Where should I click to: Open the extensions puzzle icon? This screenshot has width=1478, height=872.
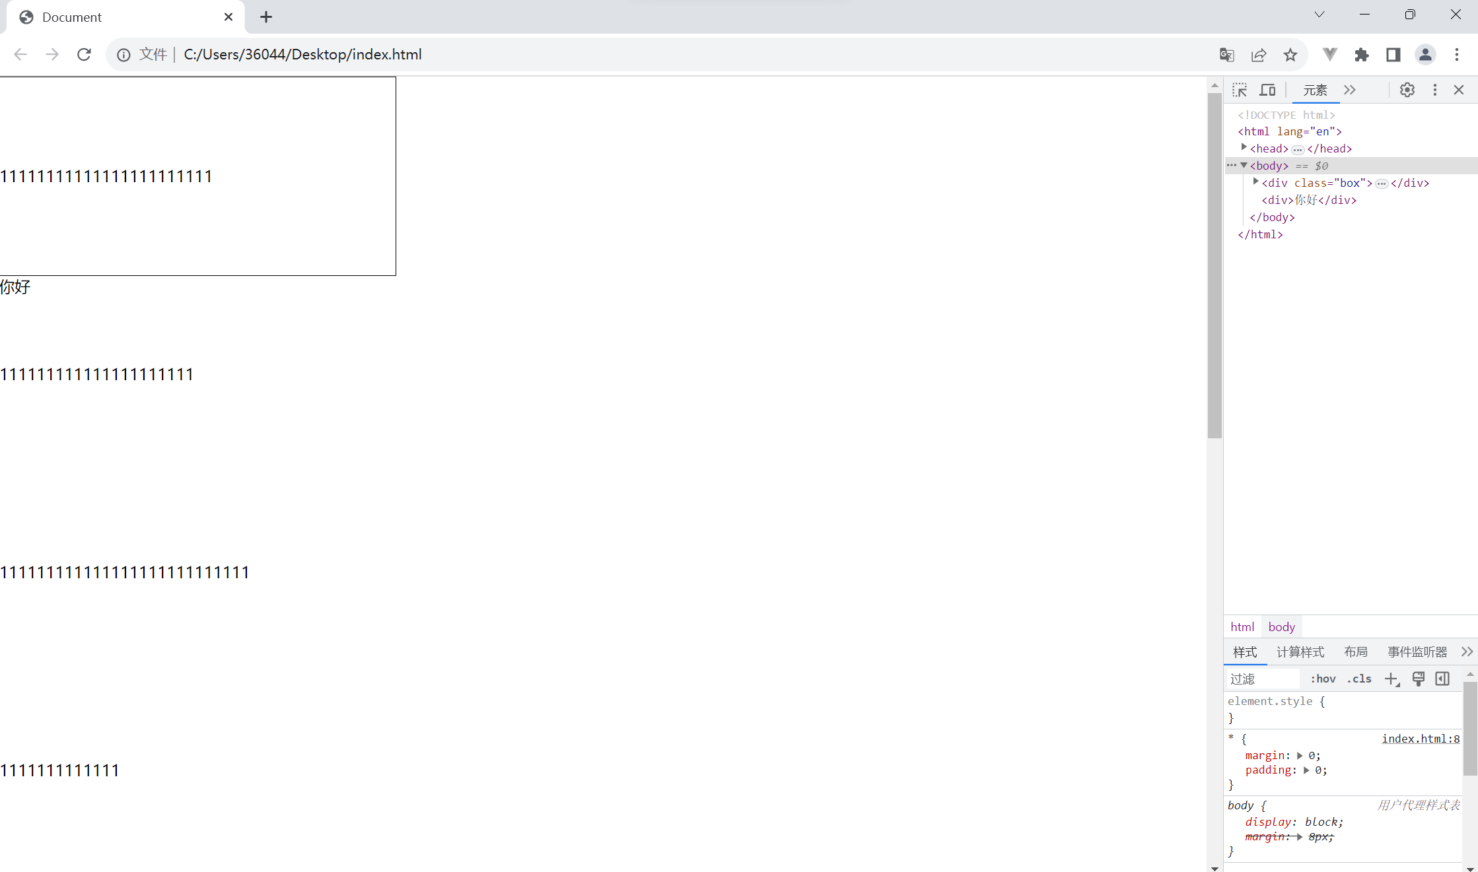(x=1362, y=55)
